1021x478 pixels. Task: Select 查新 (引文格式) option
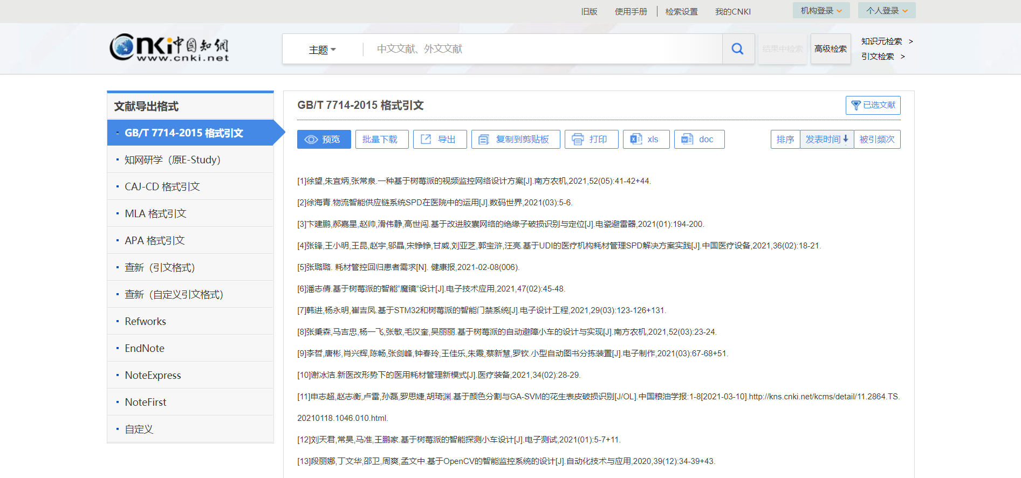[190, 267]
